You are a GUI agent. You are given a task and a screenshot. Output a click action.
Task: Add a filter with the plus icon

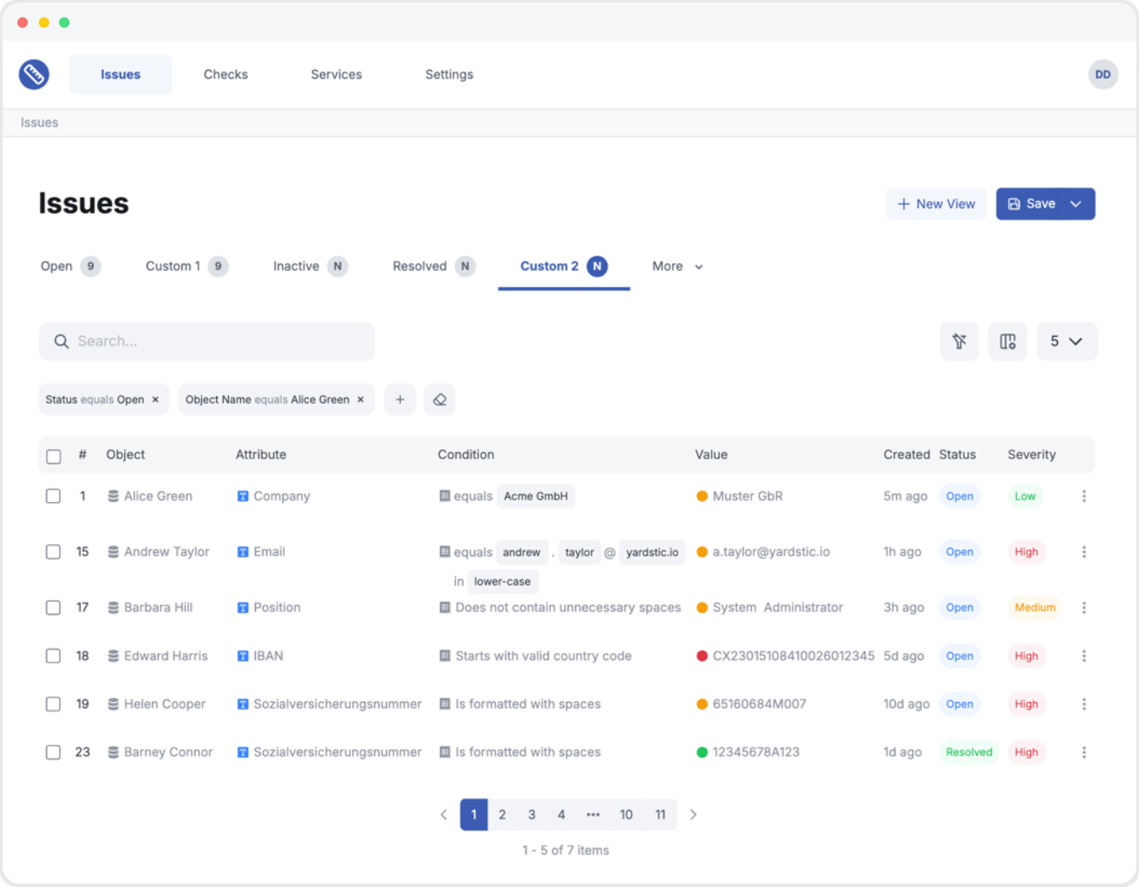[400, 399]
